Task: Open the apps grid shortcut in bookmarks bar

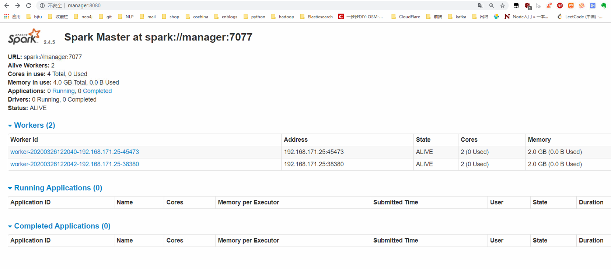Action: point(12,17)
